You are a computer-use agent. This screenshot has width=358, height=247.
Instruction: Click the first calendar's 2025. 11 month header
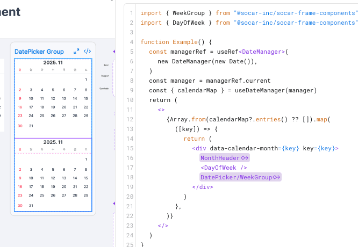[x=53, y=62]
